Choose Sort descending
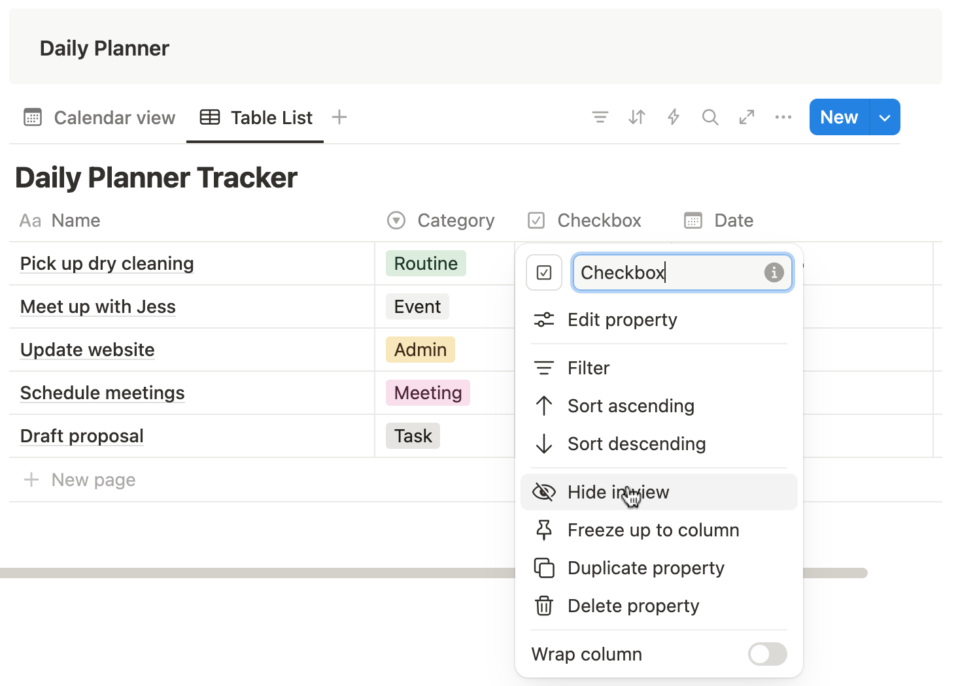Screen dimensions: 958x686 point(659,444)
